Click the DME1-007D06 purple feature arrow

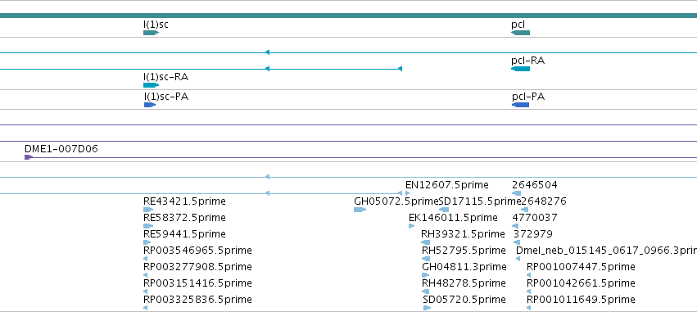pyautogui.click(x=29, y=157)
